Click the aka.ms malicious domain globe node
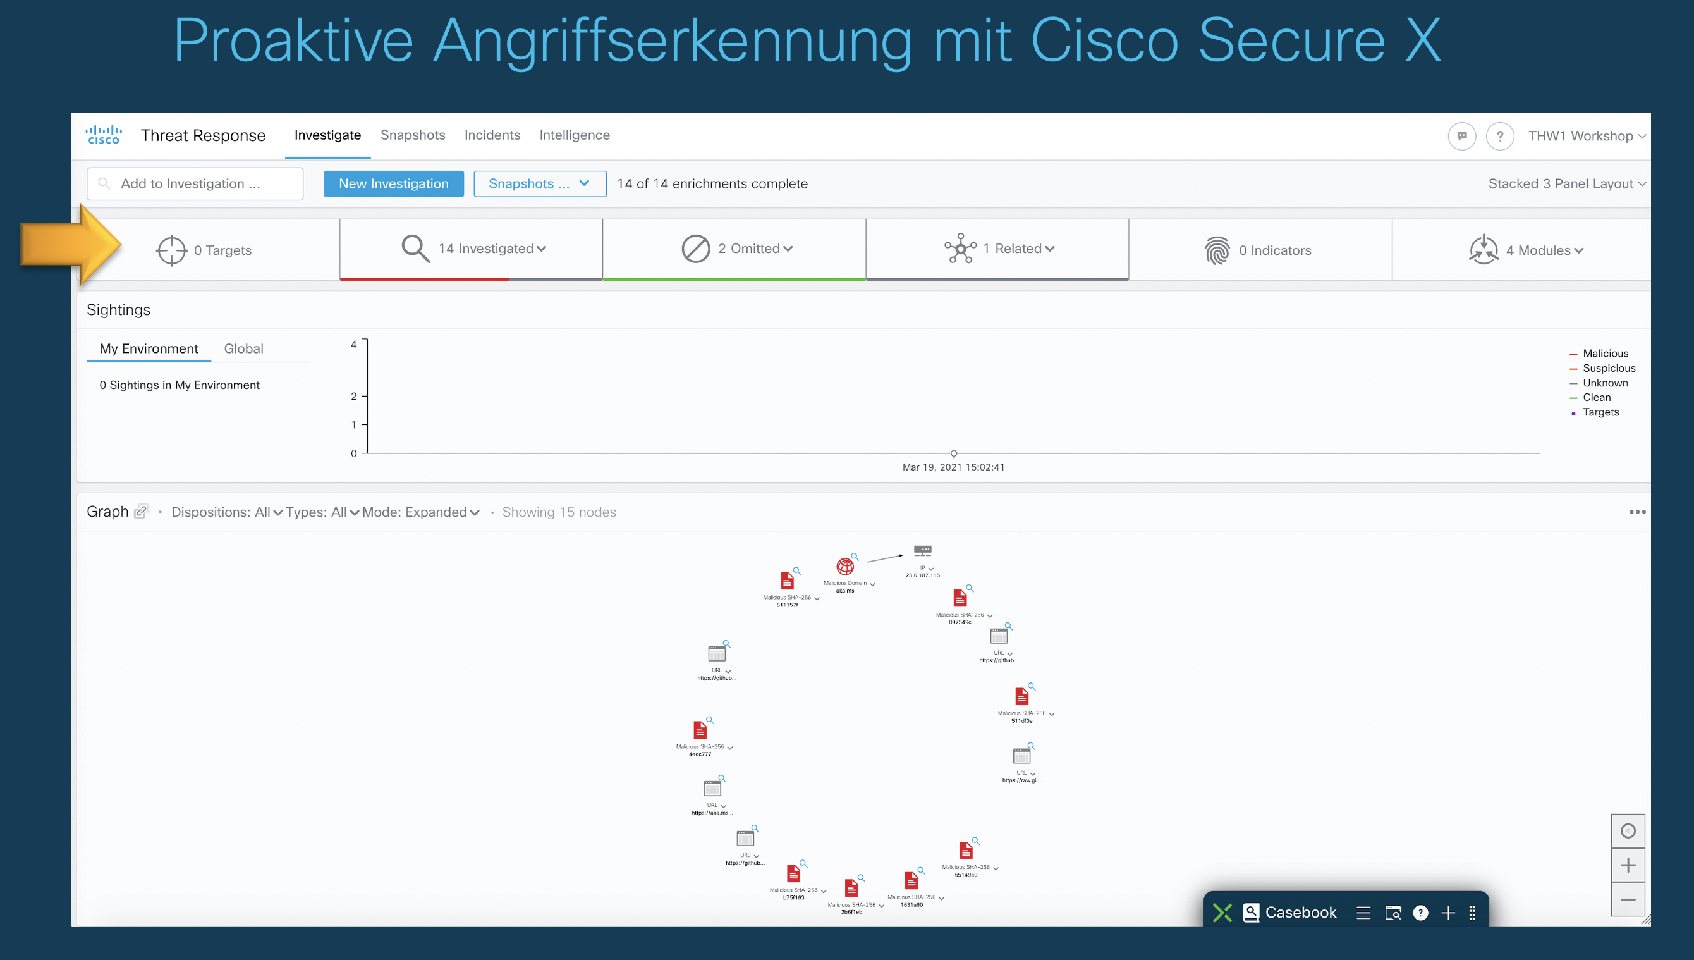 coord(844,567)
